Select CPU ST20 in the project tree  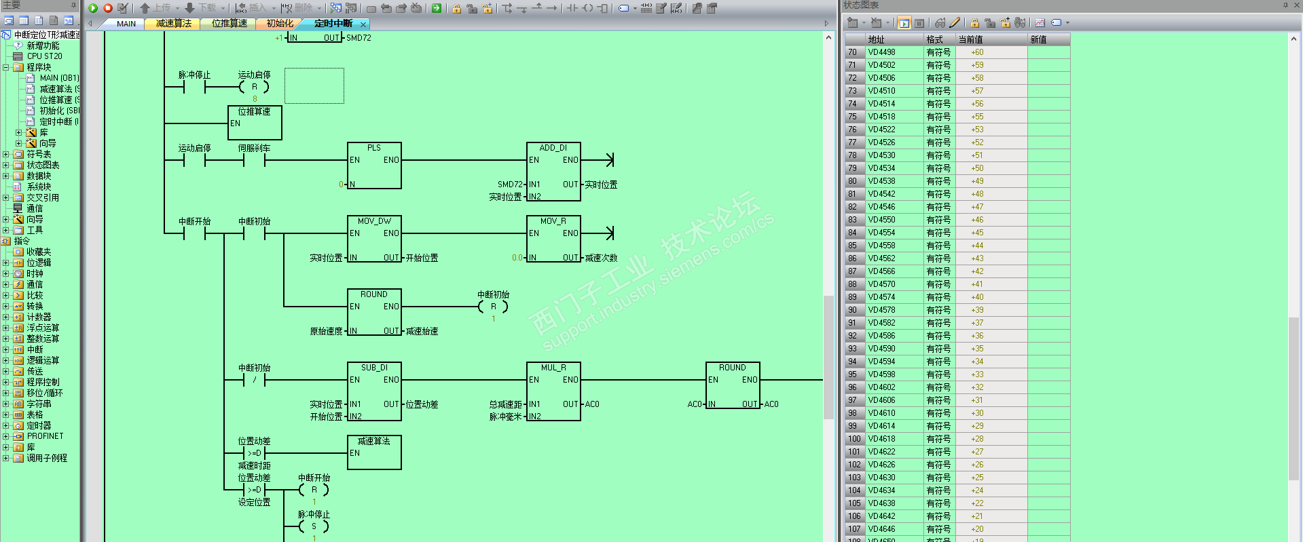(44, 56)
